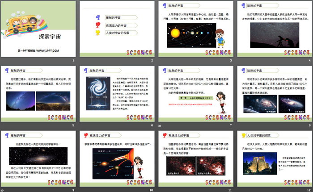Click the SCIENCE logo on slide 2
The width and height of the screenshot is (313, 192).
coord(139,52)
